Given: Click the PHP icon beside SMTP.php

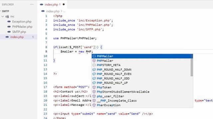Looking at the screenshot, I should coord(9,32).
